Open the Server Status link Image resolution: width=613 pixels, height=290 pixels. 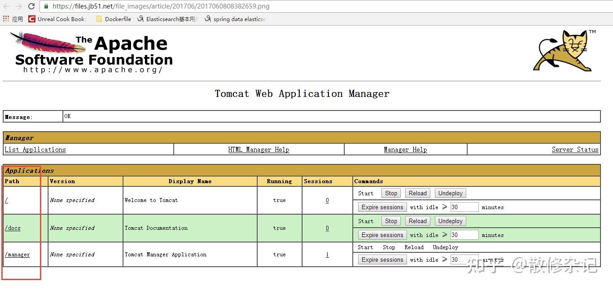click(x=575, y=149)
